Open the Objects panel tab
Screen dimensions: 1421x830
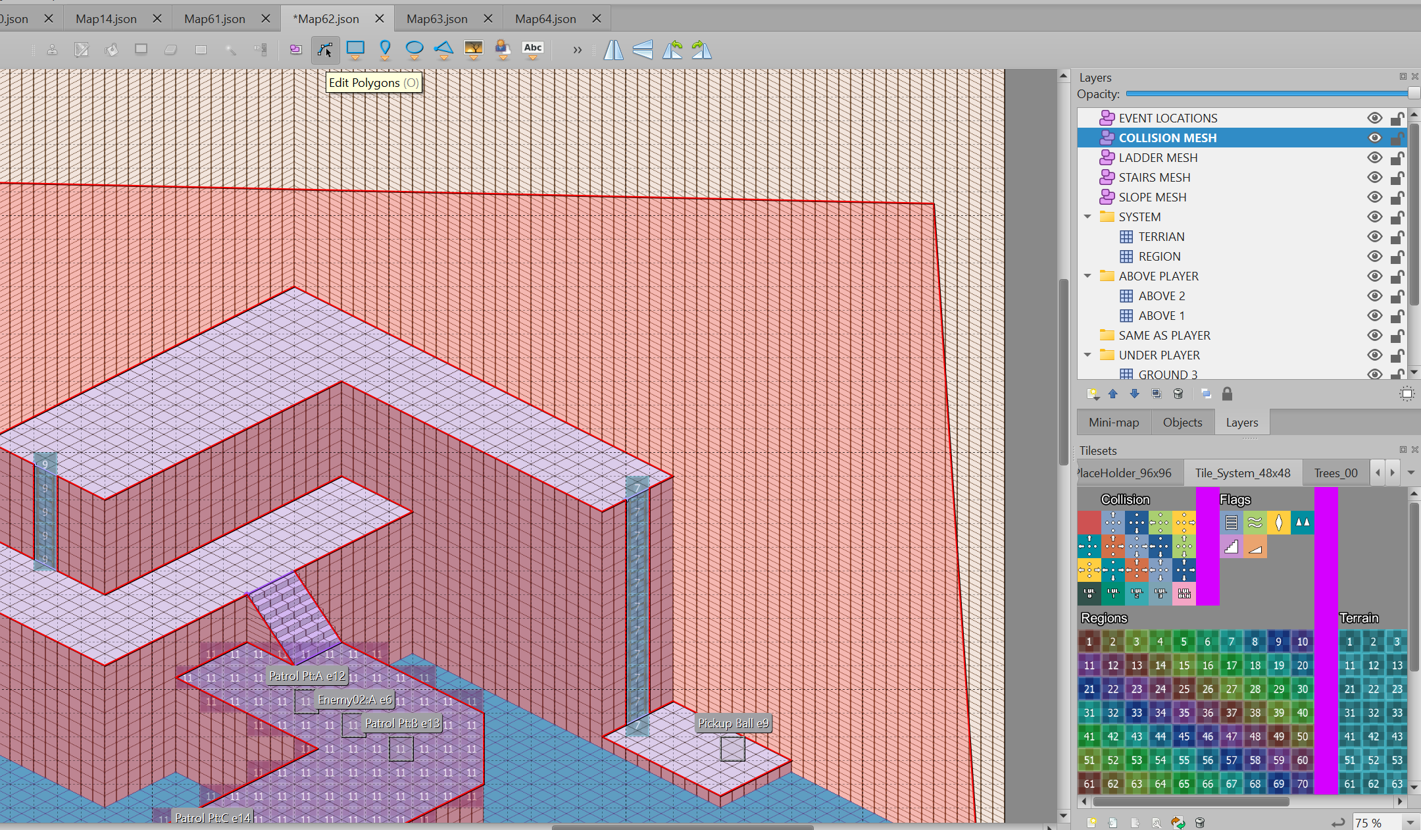1182,423
